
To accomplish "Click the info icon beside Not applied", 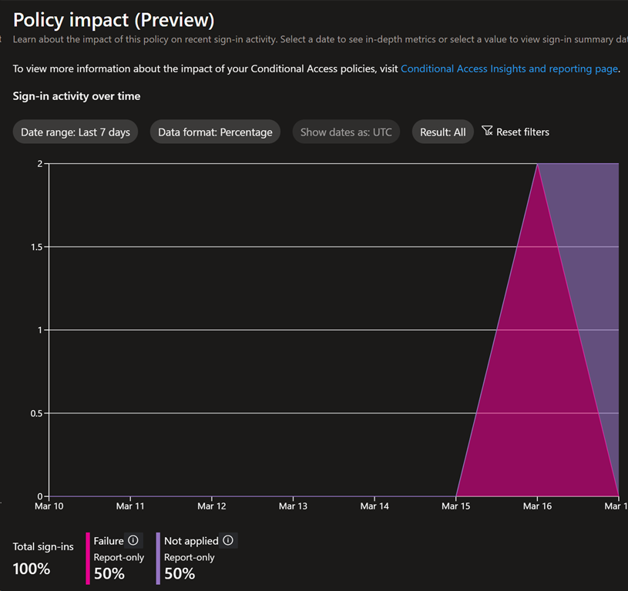I will pos(227,541).
